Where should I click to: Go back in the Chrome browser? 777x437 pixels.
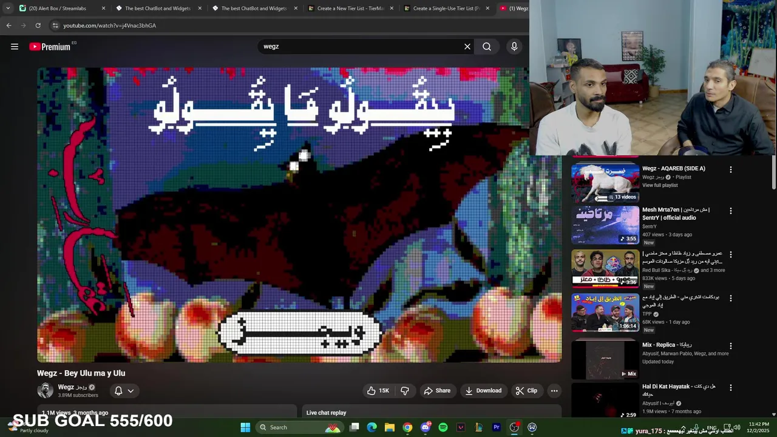8,25
